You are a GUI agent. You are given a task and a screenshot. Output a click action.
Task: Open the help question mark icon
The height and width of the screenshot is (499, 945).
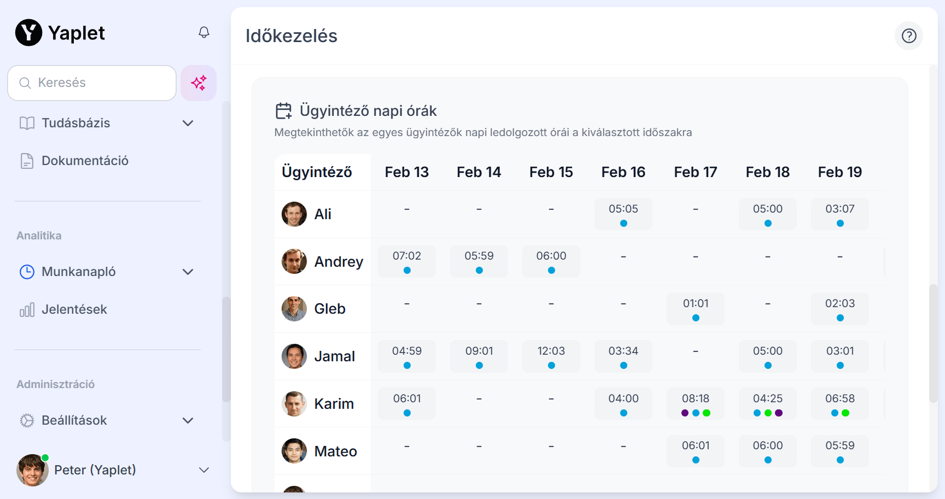click(908, 36)
